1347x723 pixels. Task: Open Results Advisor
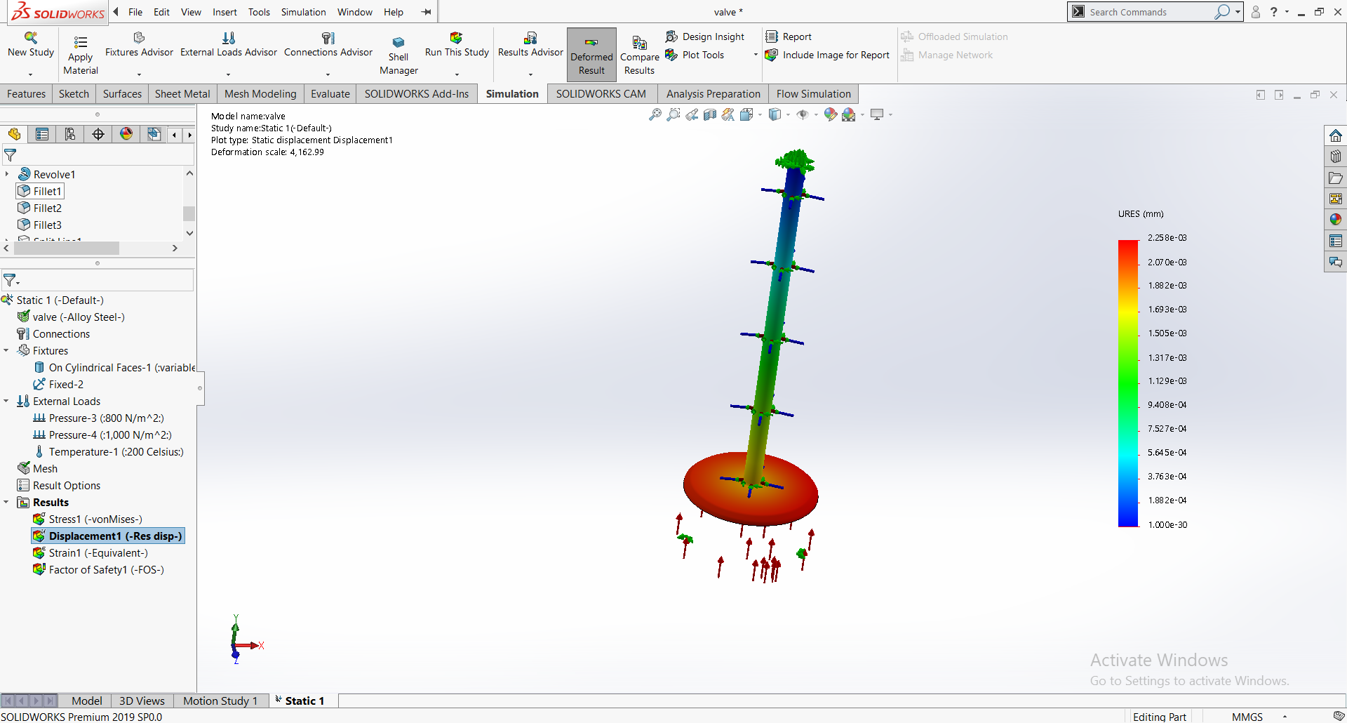tap(530, 44)
